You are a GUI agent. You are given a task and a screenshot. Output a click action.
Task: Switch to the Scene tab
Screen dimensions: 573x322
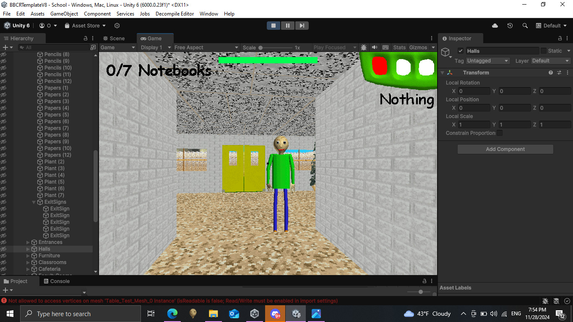coord(114,38)
